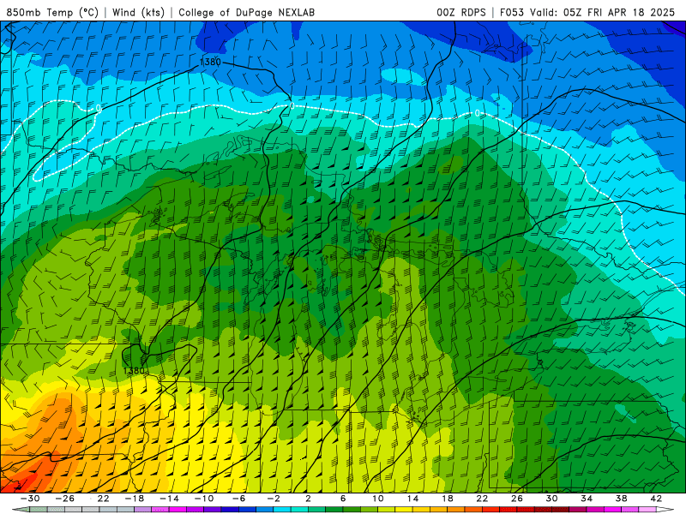Click the "-6" color scale label

tap(239, 499)
